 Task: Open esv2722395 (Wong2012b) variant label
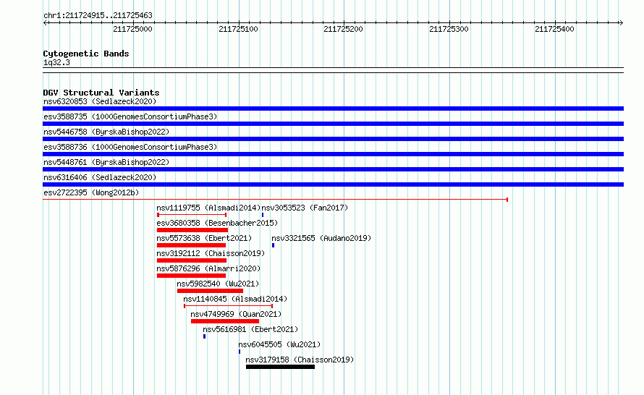click(x=91, y=192)
